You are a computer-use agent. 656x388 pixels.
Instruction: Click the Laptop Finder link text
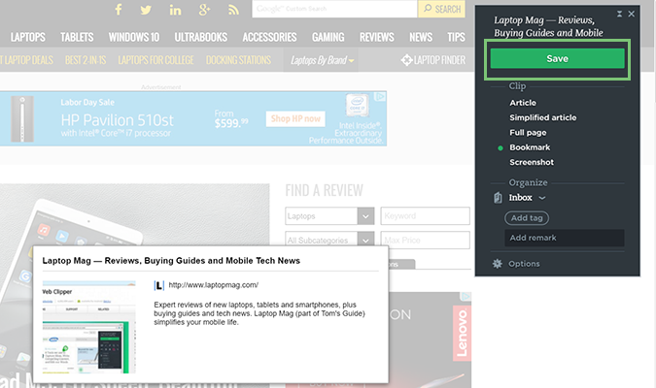[439, 60]
